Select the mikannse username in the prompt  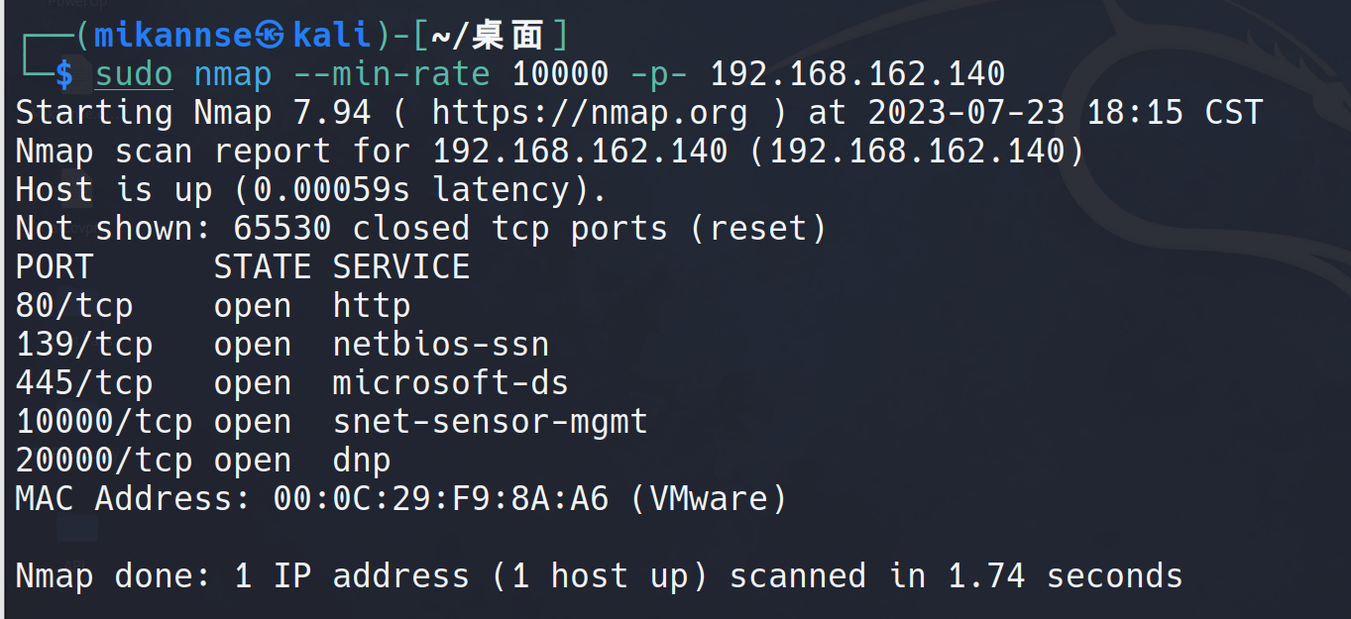[172, 36]
